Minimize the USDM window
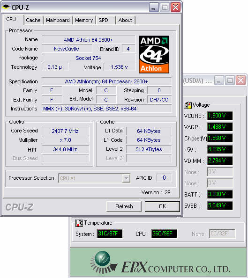This screenshot has height=278, width=248. click(x=219, y=80)
